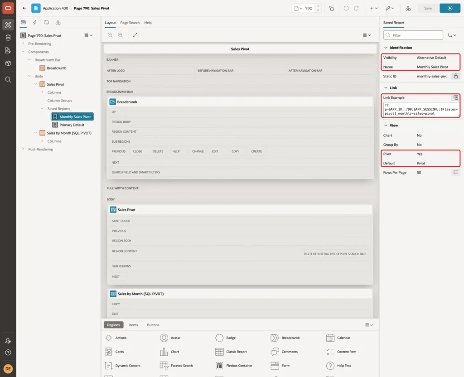The width and height of the screenshot is (464, 377).
Task: Open the Administration user icon
Action: pos(8,341)
